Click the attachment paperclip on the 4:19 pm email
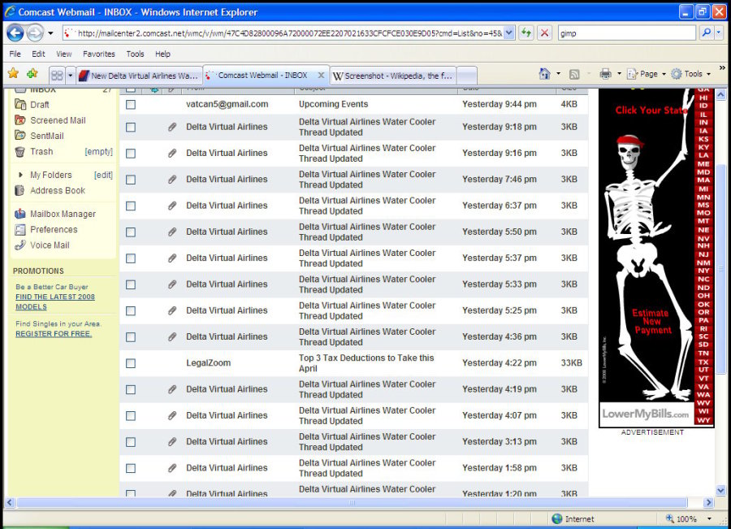731x529 pixels. 172,389
